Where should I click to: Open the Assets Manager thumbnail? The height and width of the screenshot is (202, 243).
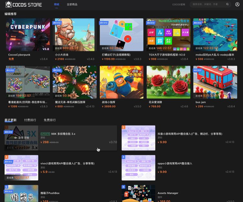pos(138,193)
